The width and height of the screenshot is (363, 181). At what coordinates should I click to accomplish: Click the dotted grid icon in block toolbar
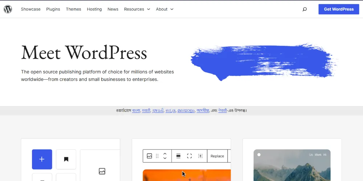(x=200, y=156)
